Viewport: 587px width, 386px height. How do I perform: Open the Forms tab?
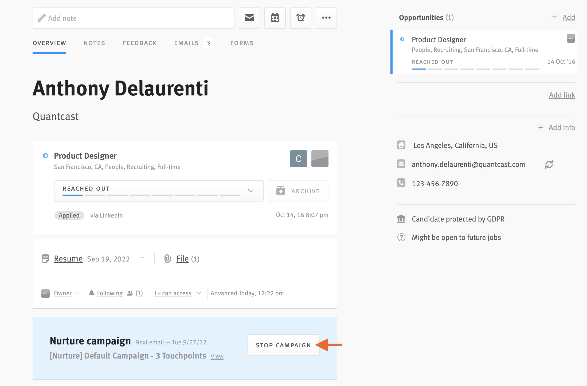point(242,43)
